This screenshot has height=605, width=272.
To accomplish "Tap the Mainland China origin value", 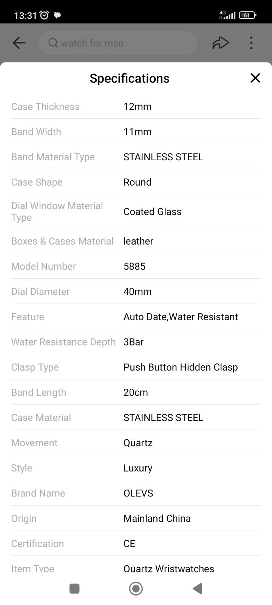I will tap(157, 518).
